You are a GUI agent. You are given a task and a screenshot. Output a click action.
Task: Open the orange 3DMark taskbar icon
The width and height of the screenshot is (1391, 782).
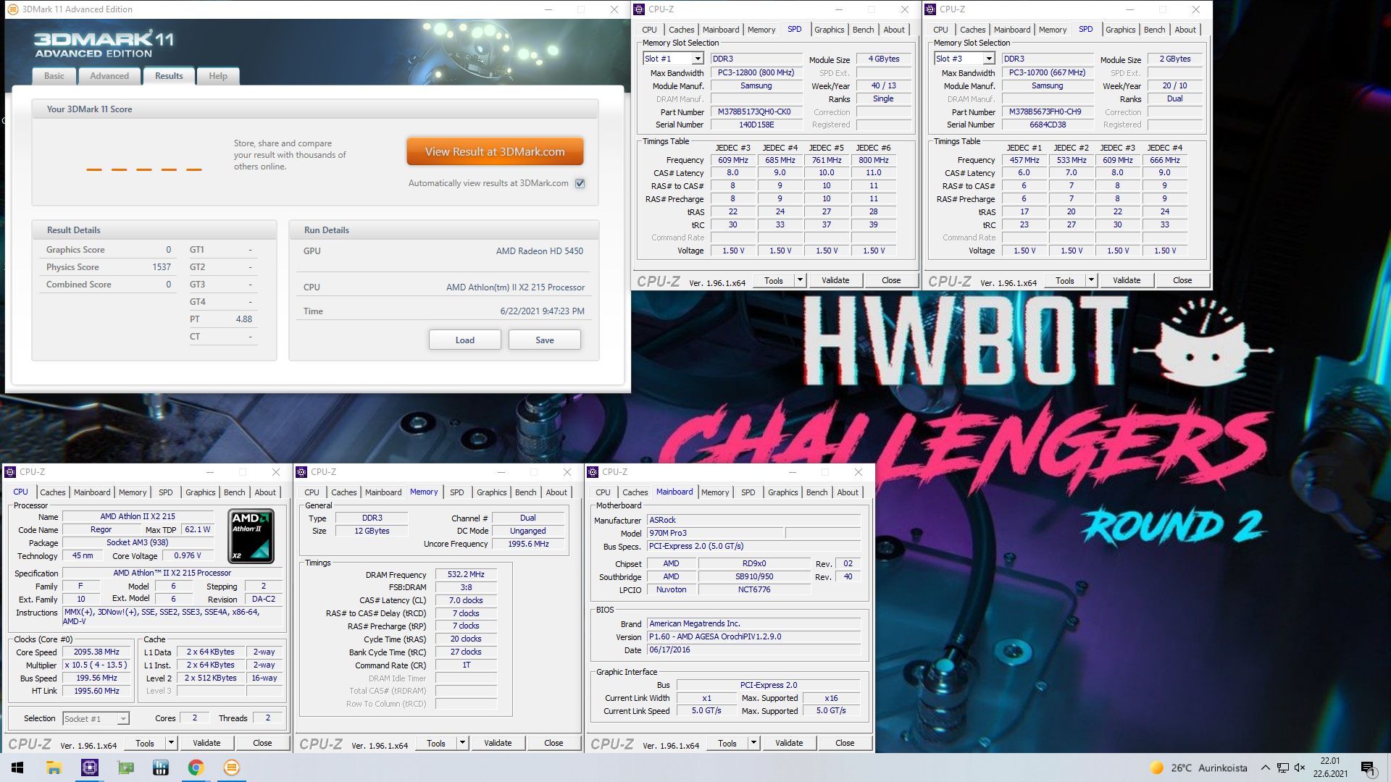point(232,768)
